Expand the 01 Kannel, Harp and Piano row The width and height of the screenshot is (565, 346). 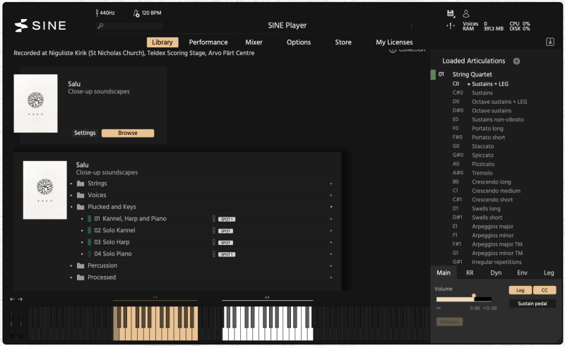82,219
